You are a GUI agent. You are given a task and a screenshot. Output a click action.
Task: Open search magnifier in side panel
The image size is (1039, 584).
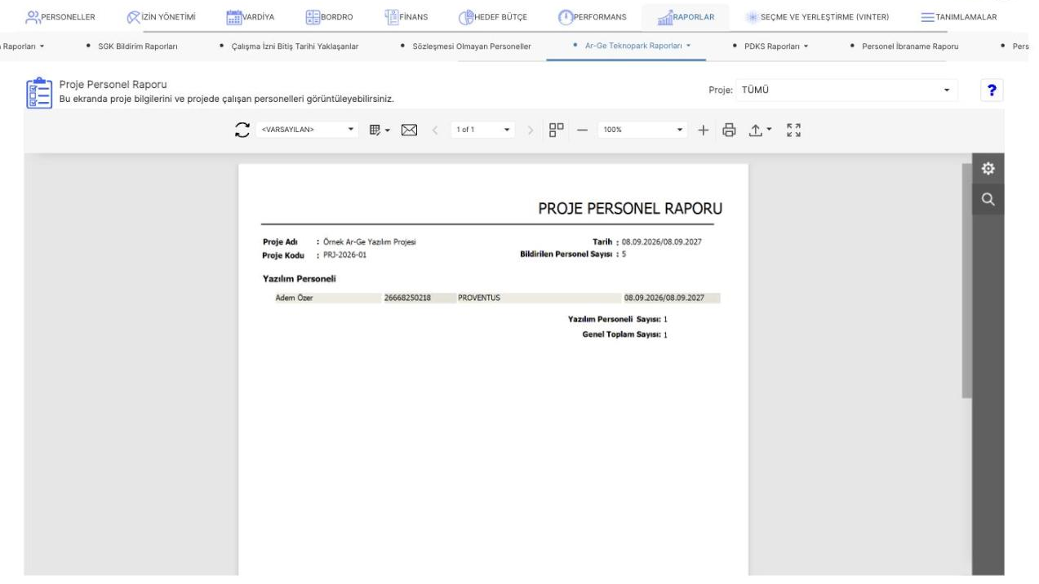click(988, 199)
